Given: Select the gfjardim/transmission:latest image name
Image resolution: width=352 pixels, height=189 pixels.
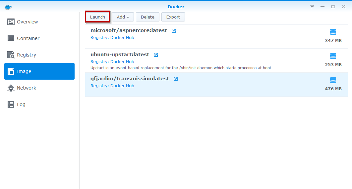Looking at the screenshot, I should tap(130, 79).
